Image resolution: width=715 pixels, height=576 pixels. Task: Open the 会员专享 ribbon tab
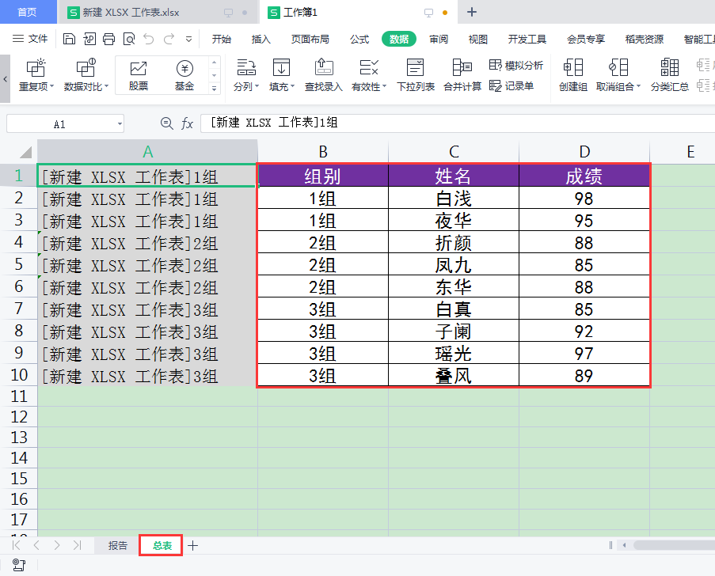tap(586, 40)
